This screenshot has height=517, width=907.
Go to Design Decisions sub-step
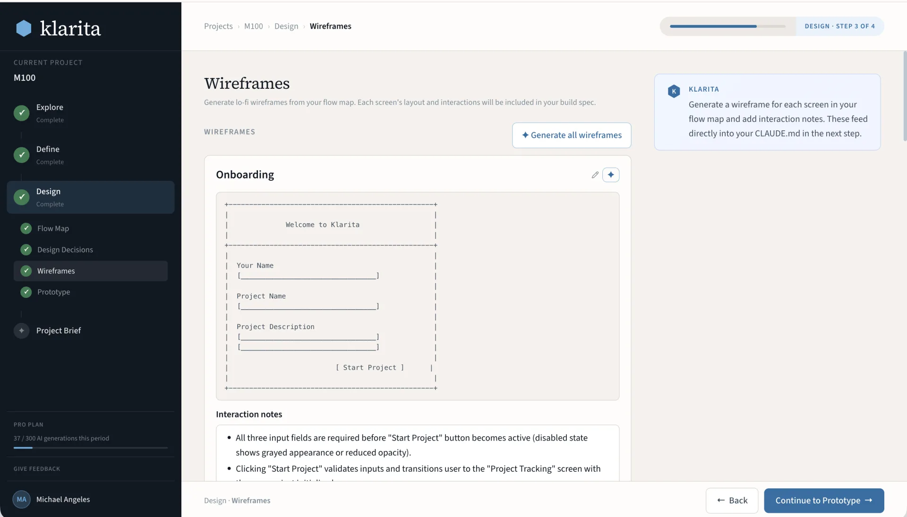tap(91, 250)
